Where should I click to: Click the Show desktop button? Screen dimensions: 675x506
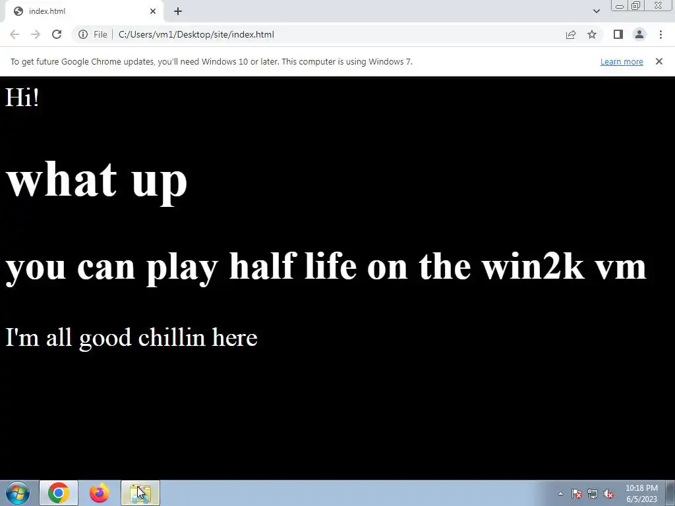670,493
